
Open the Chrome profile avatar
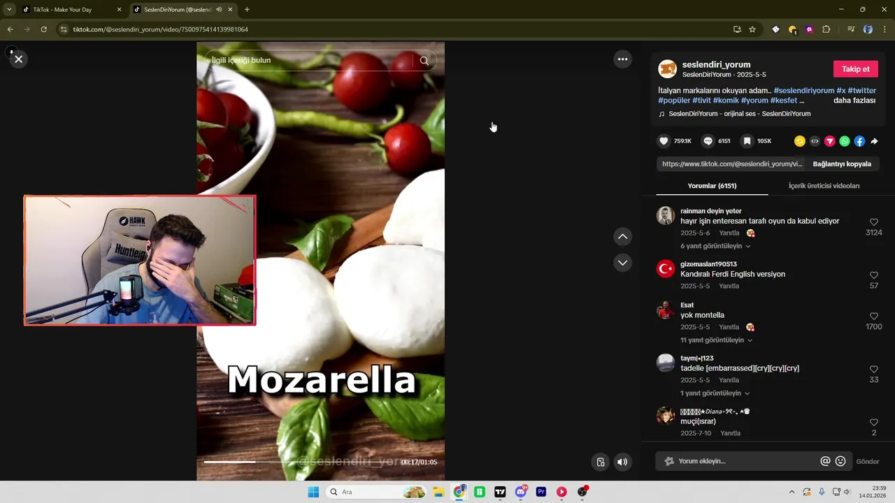click(x=868, y=29)
